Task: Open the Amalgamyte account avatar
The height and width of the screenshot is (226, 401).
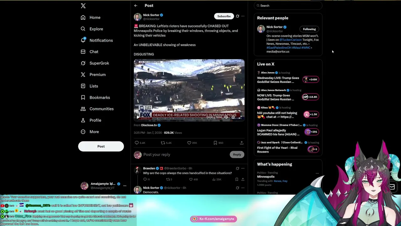Action: click(x=84, y=186)
